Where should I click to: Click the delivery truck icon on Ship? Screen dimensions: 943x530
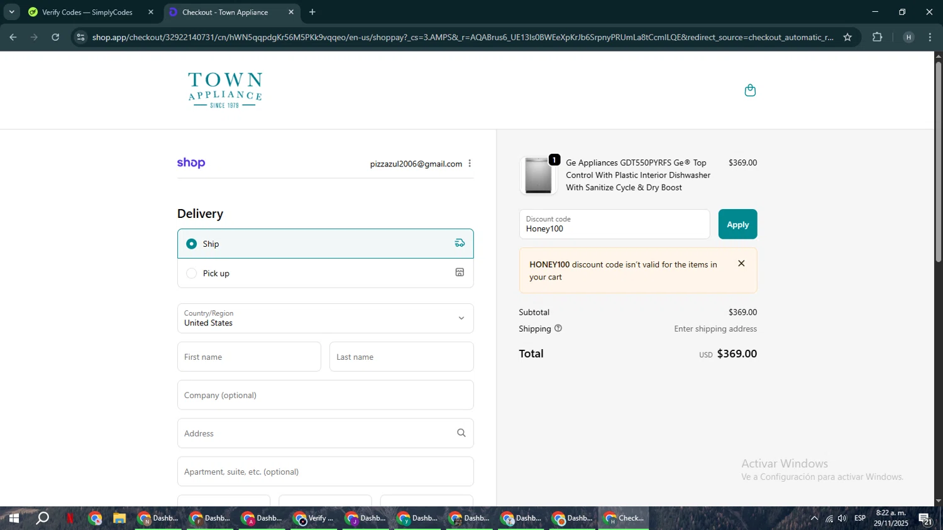[460, 244]
